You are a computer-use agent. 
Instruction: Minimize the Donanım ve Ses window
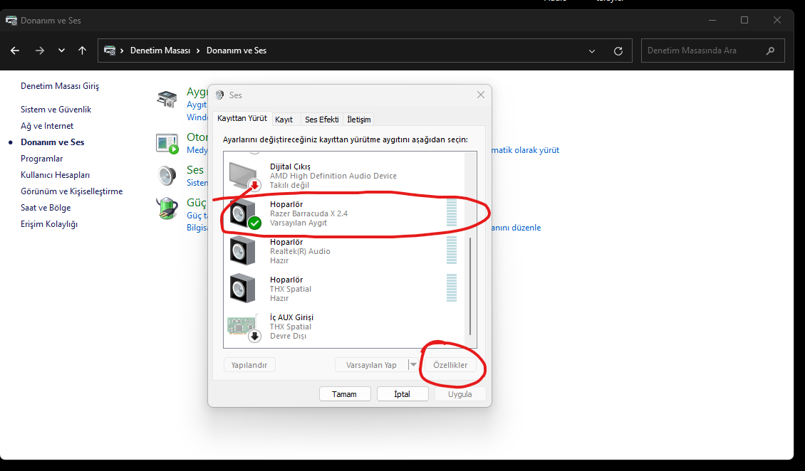point(712,21)
